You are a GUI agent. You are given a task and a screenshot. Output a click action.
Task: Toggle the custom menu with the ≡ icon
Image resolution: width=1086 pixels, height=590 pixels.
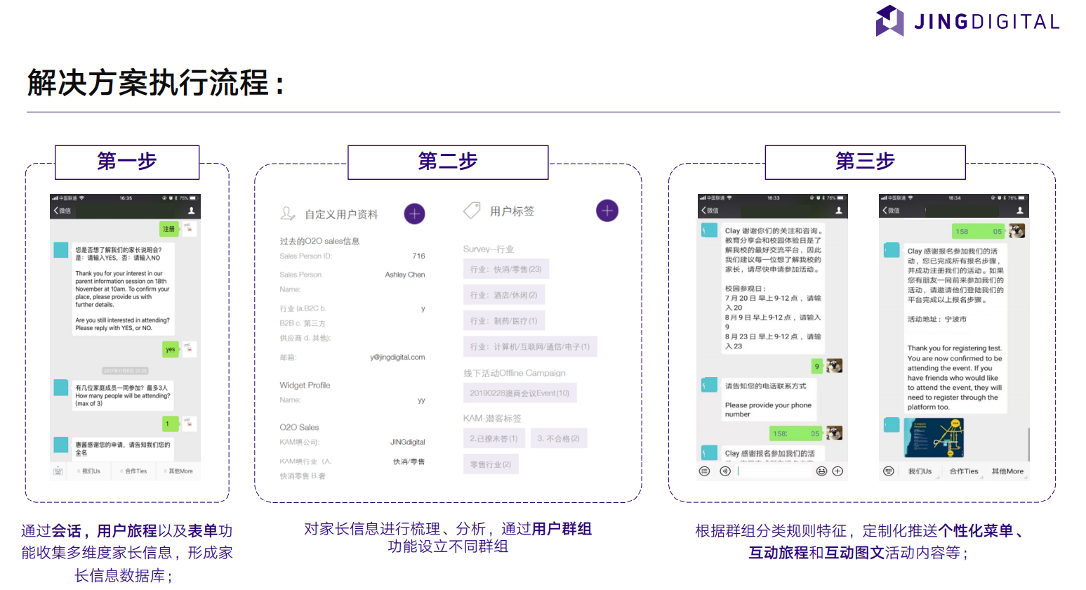point(704,471)
